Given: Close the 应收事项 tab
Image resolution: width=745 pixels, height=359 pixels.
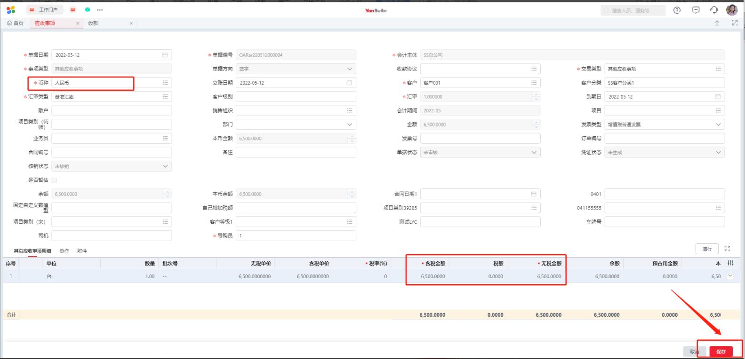Looking at the screenshot, I should tap(78, 23).
